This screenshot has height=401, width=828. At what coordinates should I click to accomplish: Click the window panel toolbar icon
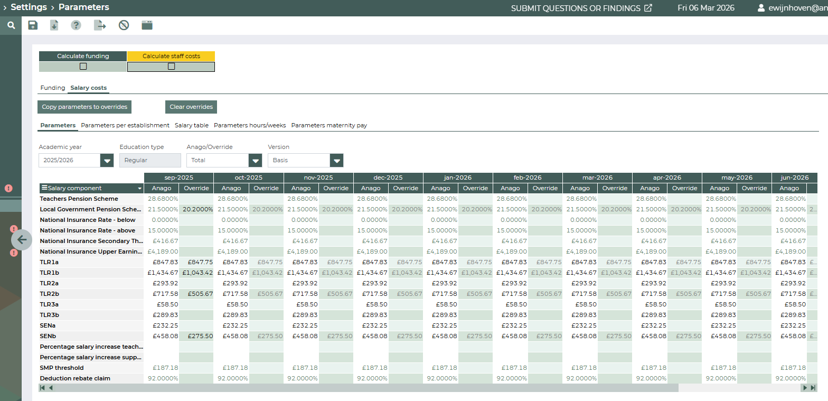[147, 25]
